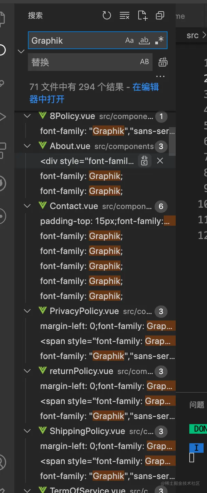Toggle Match Case option
The width and height of the screenshot is (207, 493).
point(129,41)
